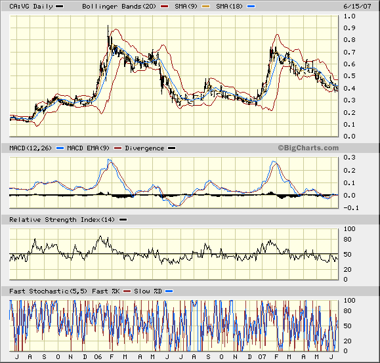This screenshot has height=363, width=380.
Task: Click the black CA:VG Daily legend swatch
Action: (59, 7)
